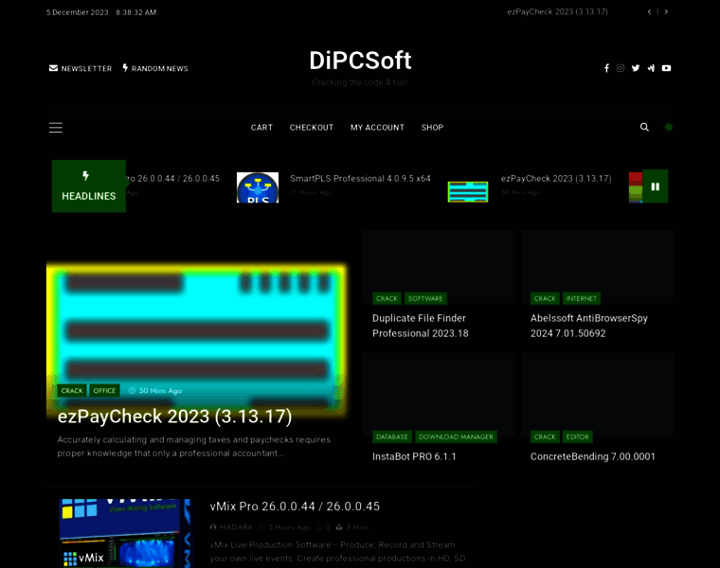Screen dimensions: 720x568
Task: Click the vMix article thumbnail
Action: [x=125, y=533]
